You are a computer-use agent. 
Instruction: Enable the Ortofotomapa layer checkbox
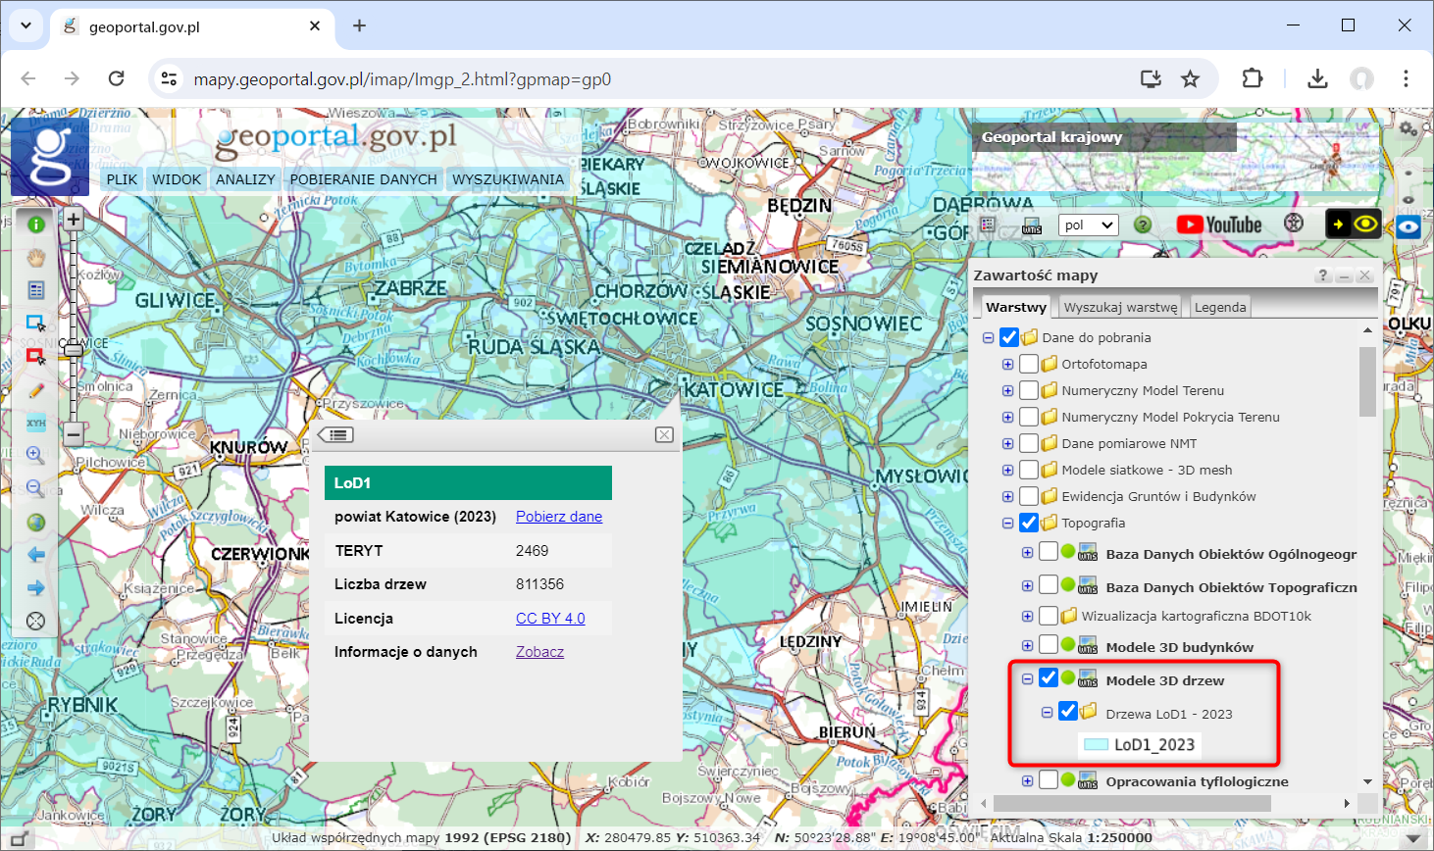pos(1027,363)
